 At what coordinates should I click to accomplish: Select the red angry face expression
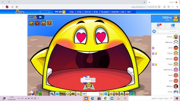point(37,23)
